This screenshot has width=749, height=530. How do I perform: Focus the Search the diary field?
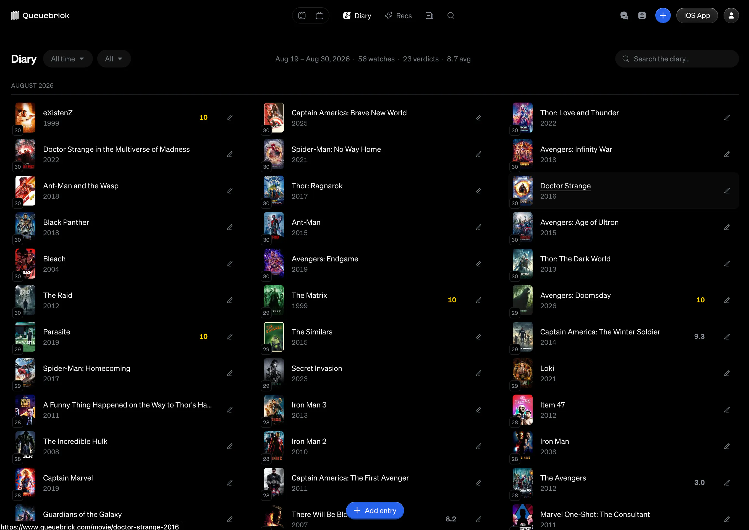point(677,59)
